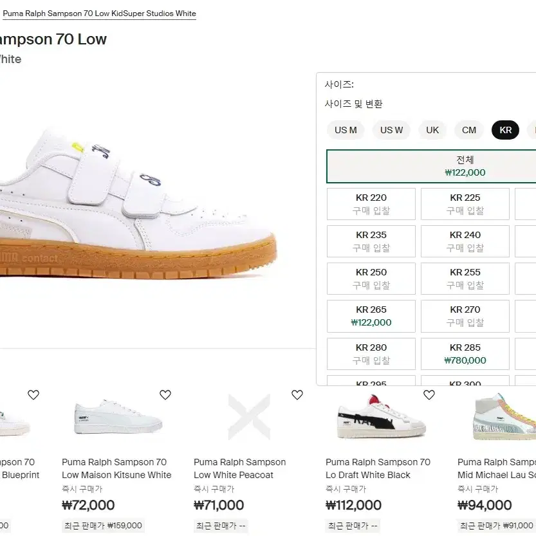Open Lo Draft White Black shoe image
Viewport: 536px width, 536px height.
click(381, 416)
